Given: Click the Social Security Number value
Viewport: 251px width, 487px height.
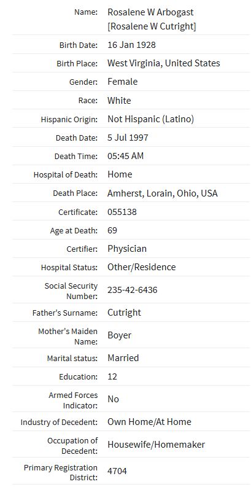Looking at the screenshot, I should (132, 290).
